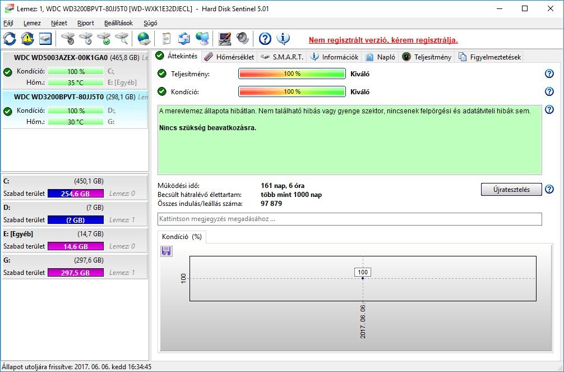Switch to the Áttekintés tab
Screen dimensions: 564x372
(x=177, y=56)
